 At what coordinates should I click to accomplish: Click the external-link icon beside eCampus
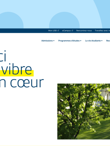click(72, 31)
